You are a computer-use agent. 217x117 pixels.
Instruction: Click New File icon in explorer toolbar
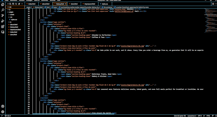click(x=10, y=4)
